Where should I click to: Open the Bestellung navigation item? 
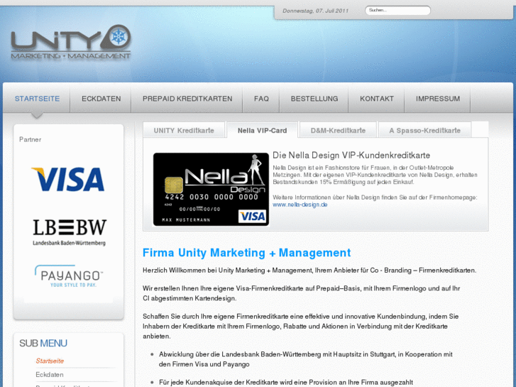point(314,99)
